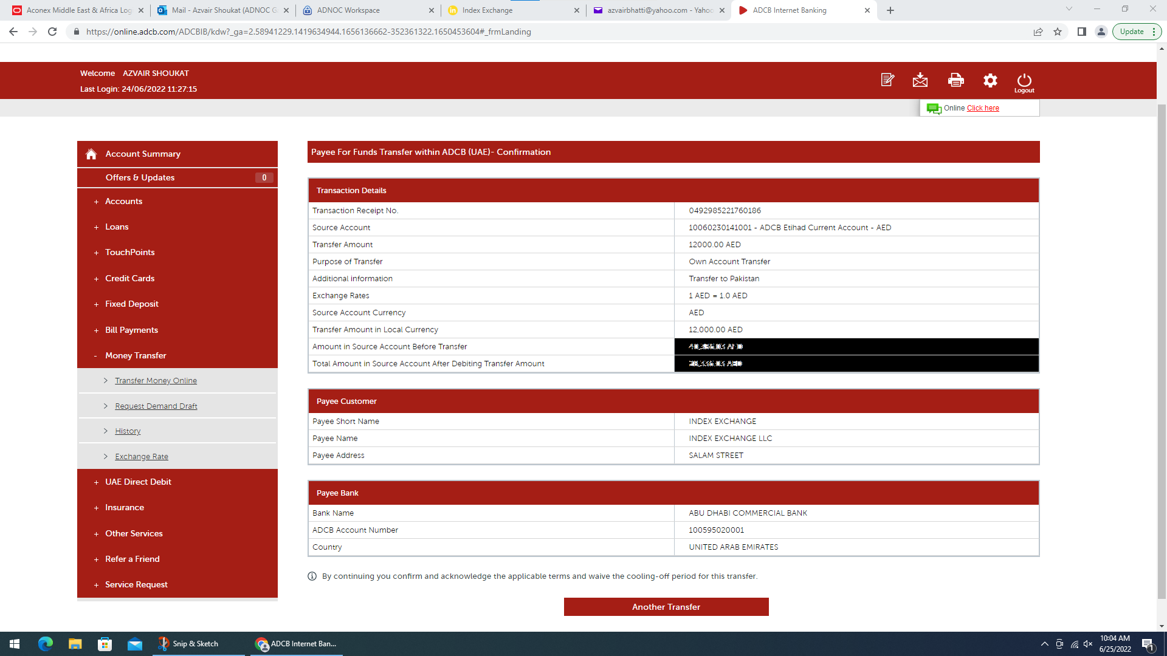Share this page via share icon

point(1038,32)
